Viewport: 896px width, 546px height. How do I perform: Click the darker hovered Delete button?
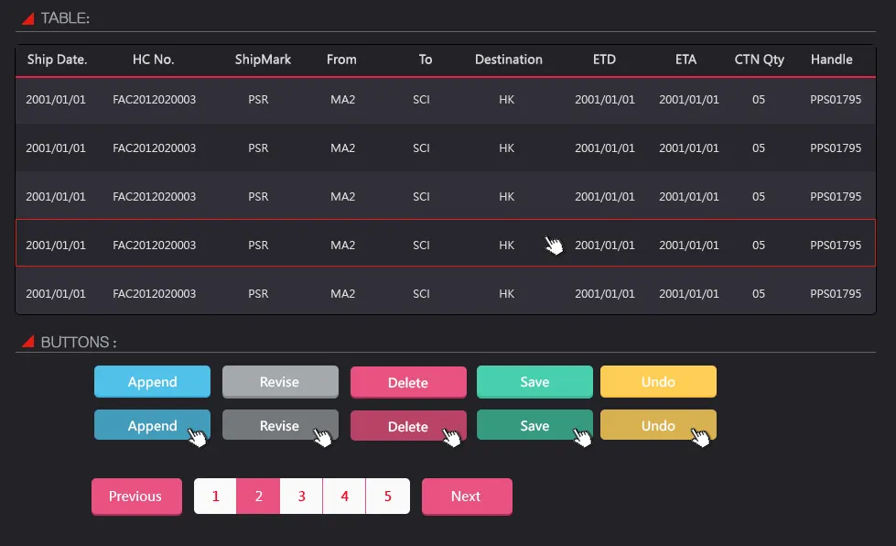point(408,425)
